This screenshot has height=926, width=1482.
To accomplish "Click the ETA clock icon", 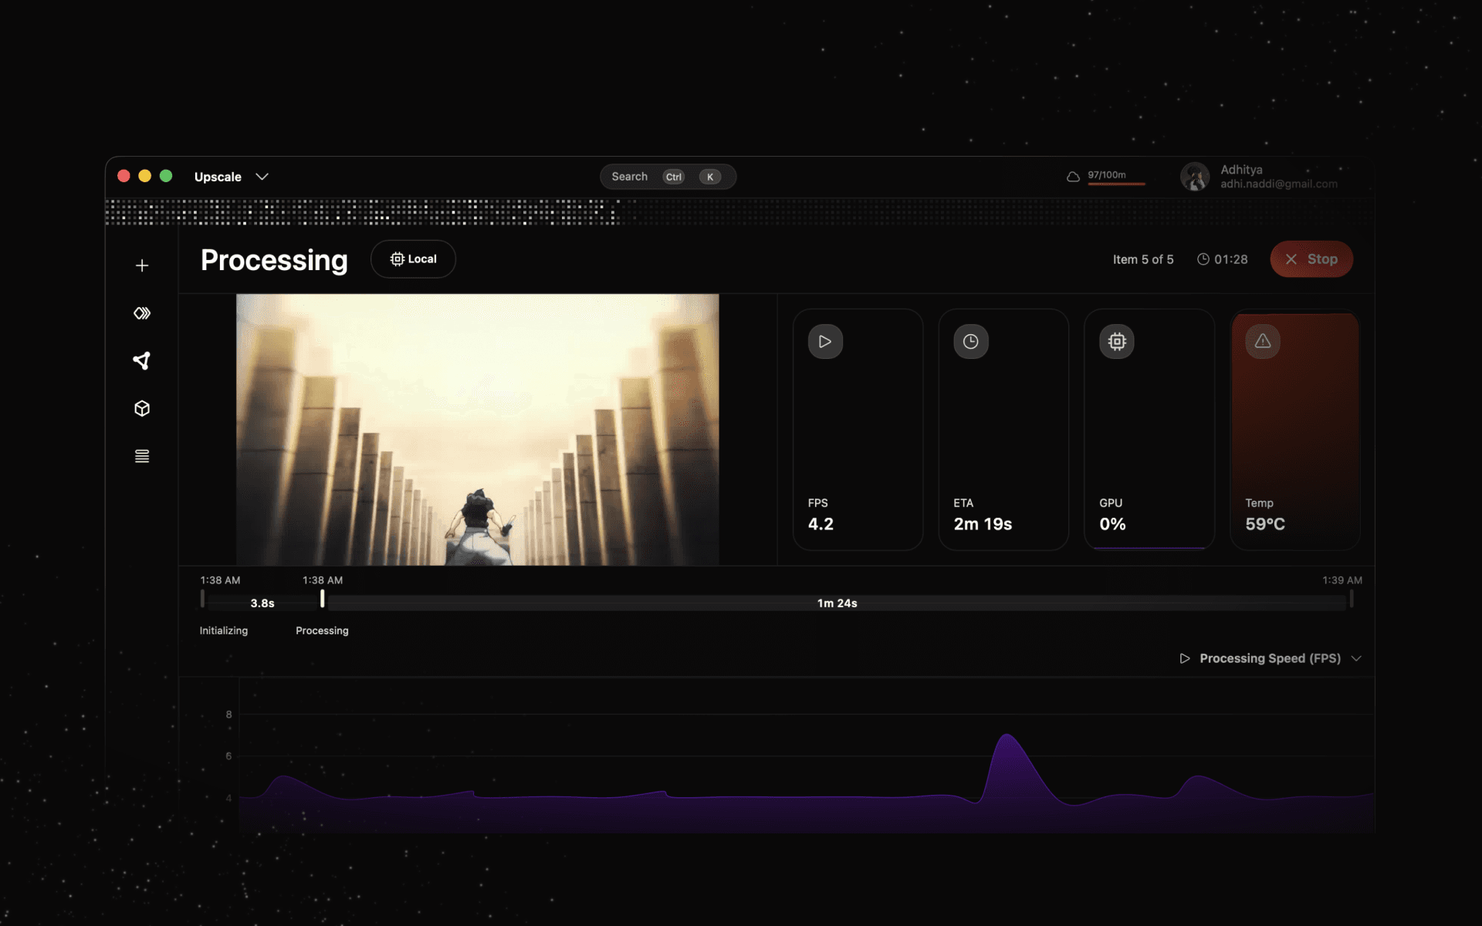I will click(x=970, y=341).
